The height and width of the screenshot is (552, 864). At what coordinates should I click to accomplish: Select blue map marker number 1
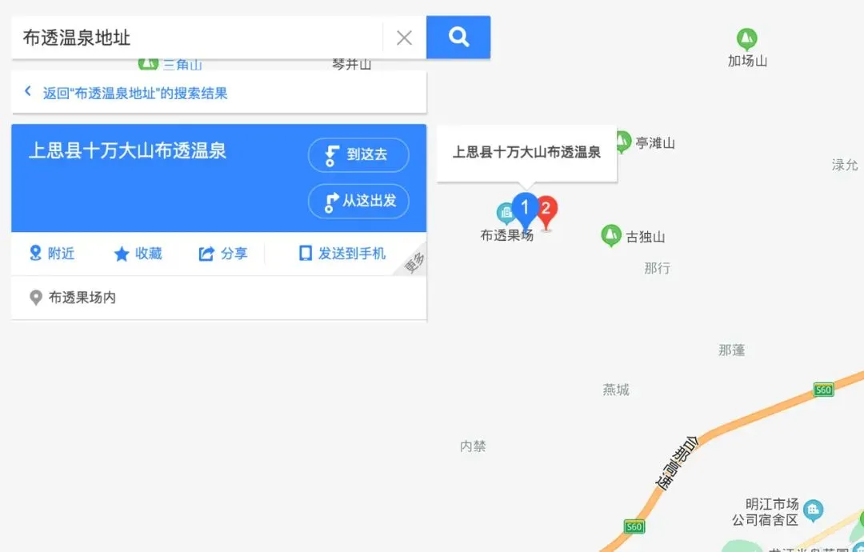[x=525, y=210]
